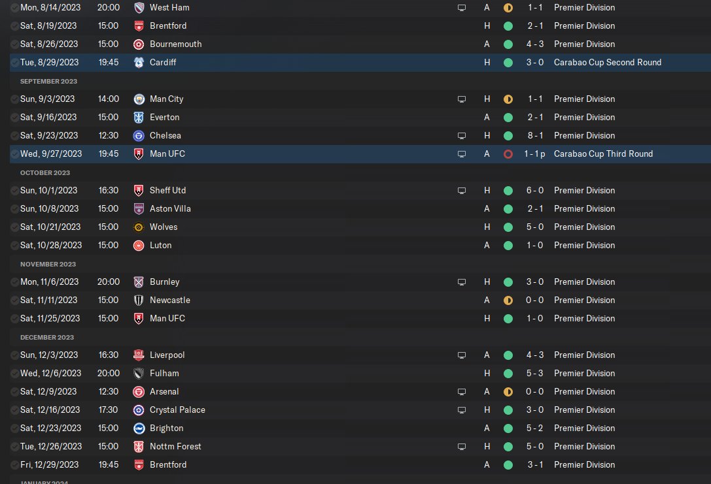Click the Cardiff club crest icon
This screenshot has height=484, width=711.
pyautogui.click(x=139, y=63)
